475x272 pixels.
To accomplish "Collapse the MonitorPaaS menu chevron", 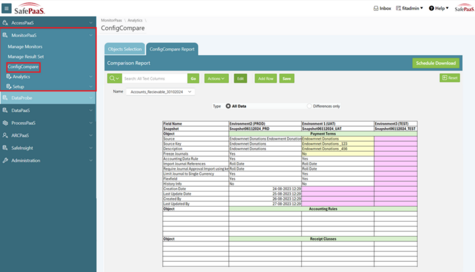I will click(91, 35).
